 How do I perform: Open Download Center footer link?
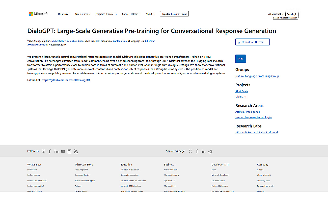[x=82, y=175]
